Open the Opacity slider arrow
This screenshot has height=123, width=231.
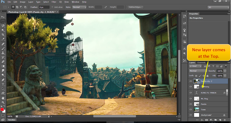coord(225,71)
